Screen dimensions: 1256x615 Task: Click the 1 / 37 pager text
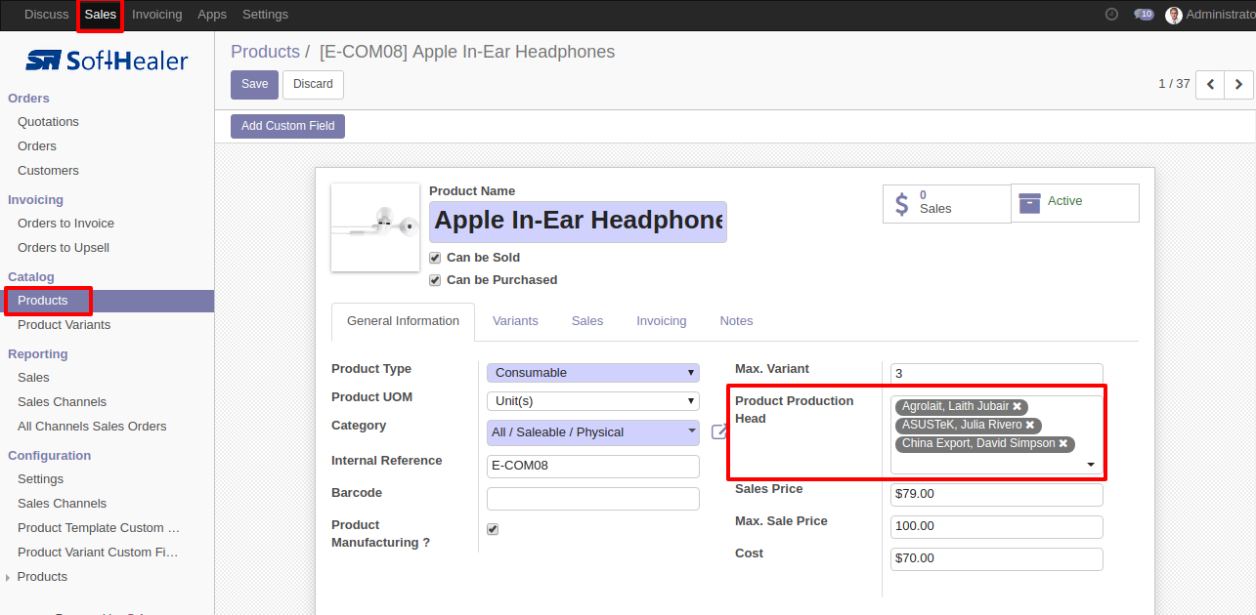tap(1174, 84)
